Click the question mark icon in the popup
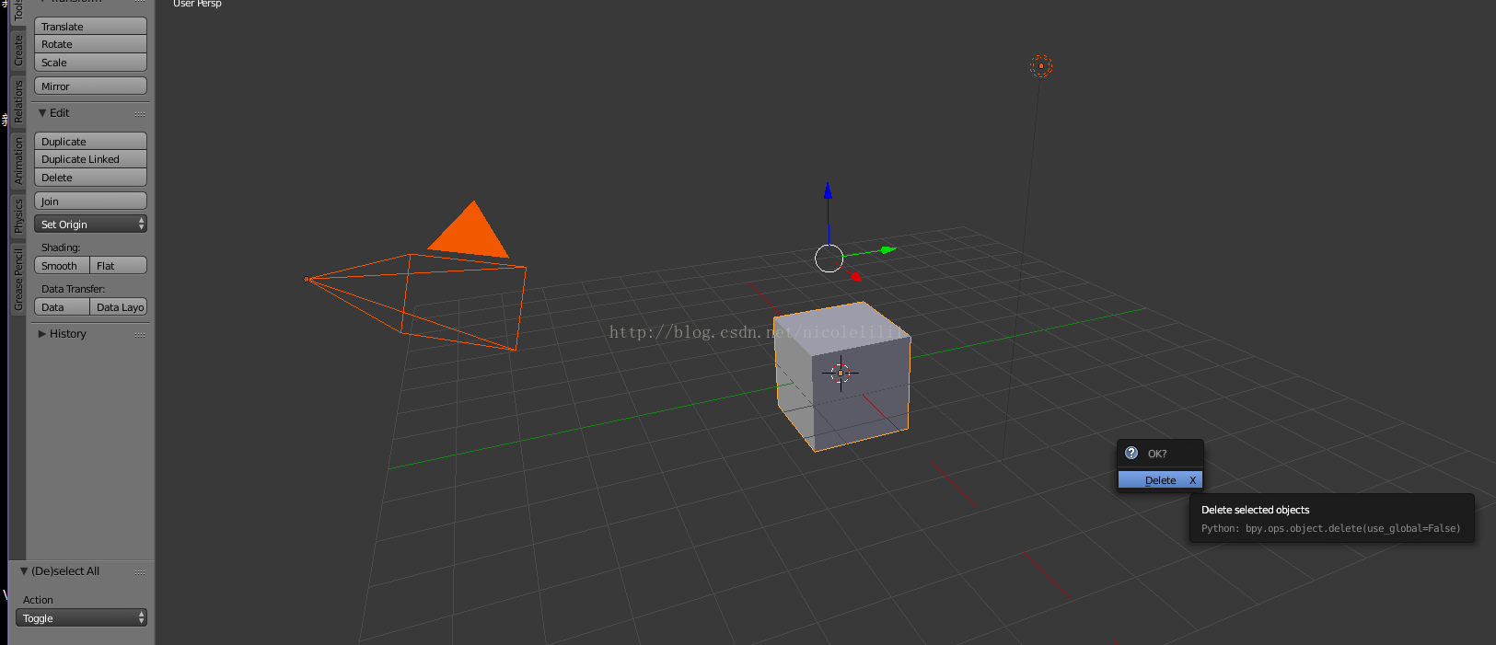 (1131, 453)
